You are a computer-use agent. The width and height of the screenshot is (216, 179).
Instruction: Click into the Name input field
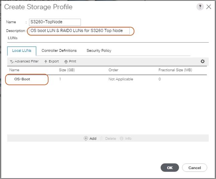(55, 22)
